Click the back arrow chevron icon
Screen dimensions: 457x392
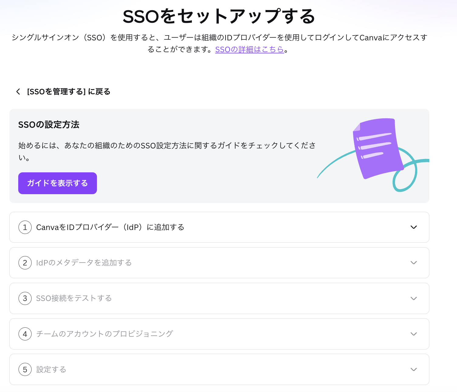(x=18, y=92)
